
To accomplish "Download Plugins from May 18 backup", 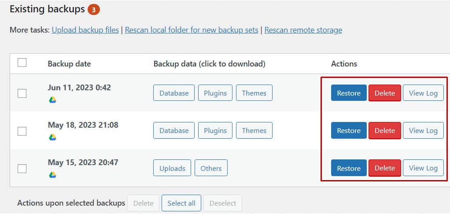I will (215, 130).
